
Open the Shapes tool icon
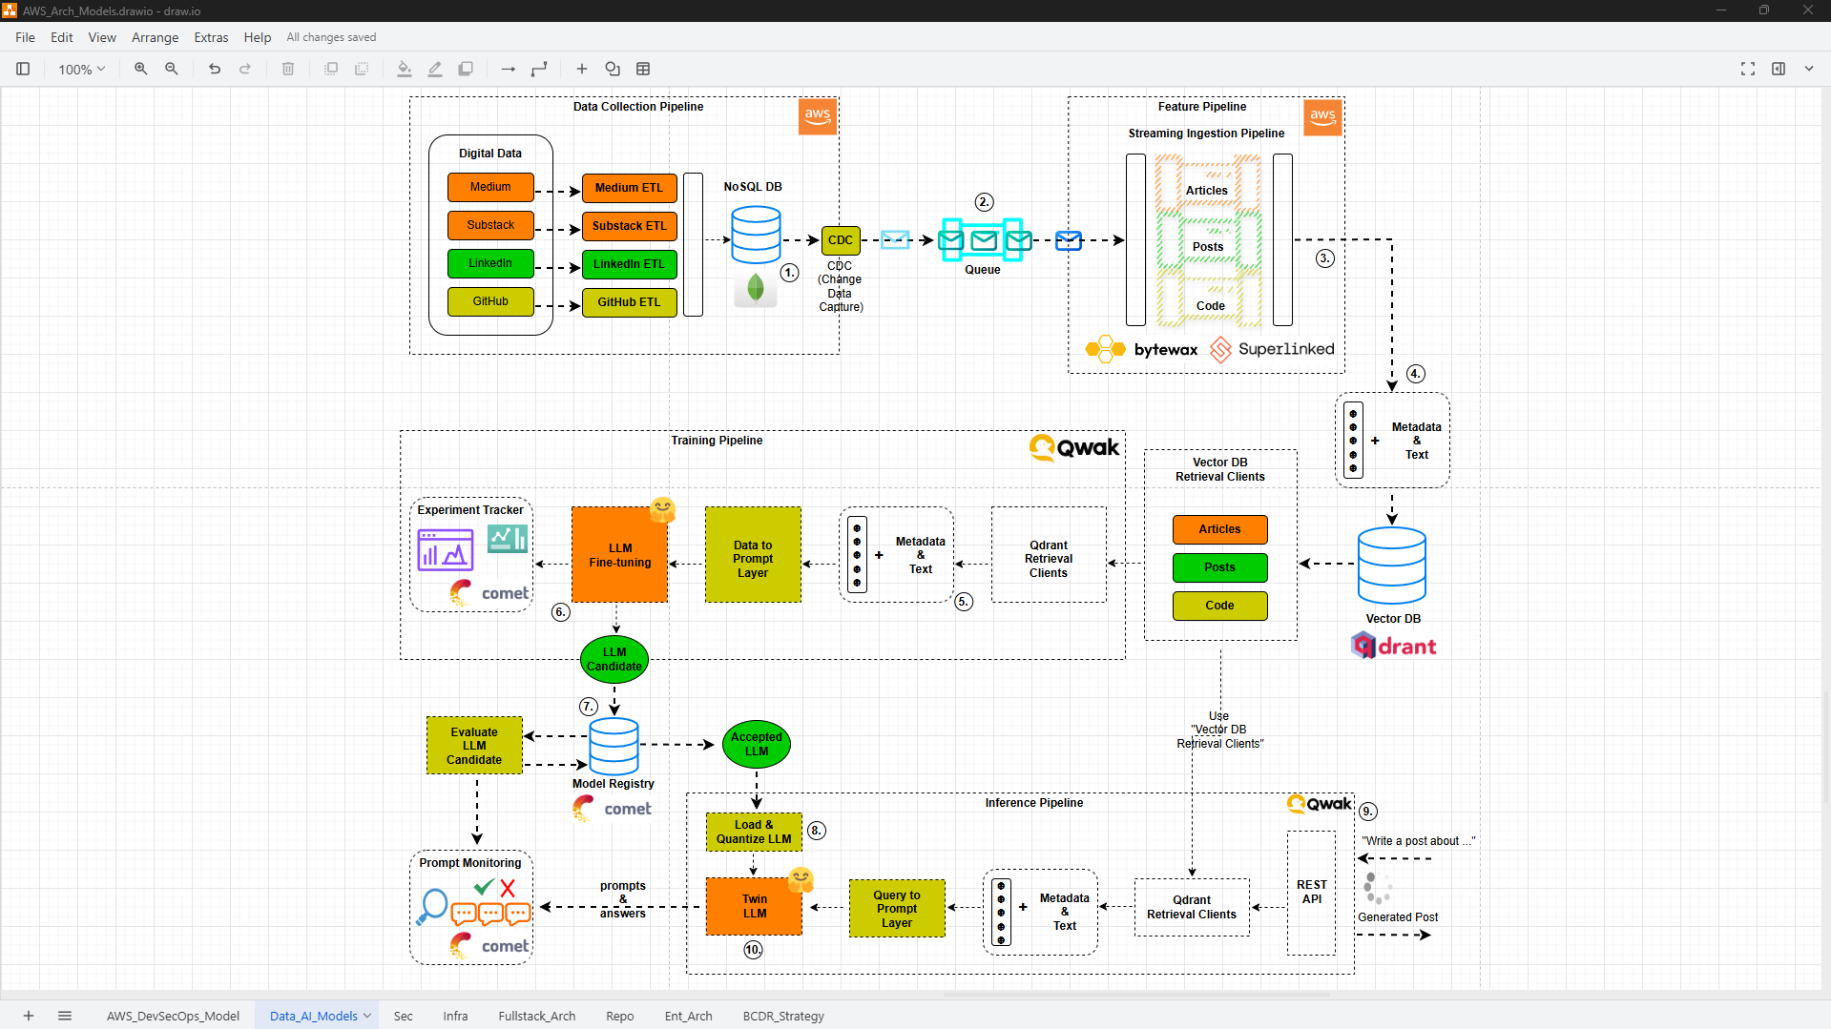click(613, 69)
